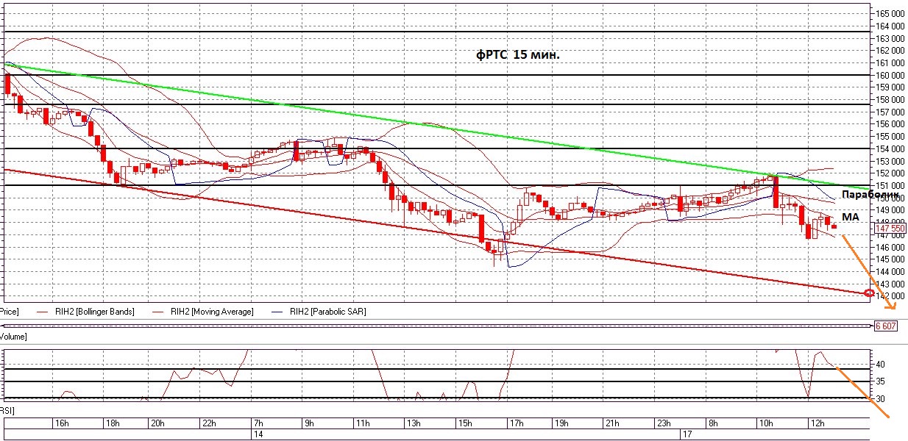Click the 161 000 price axis label
This screenshot has height=441, width=908.
click(x=890, y=62)
